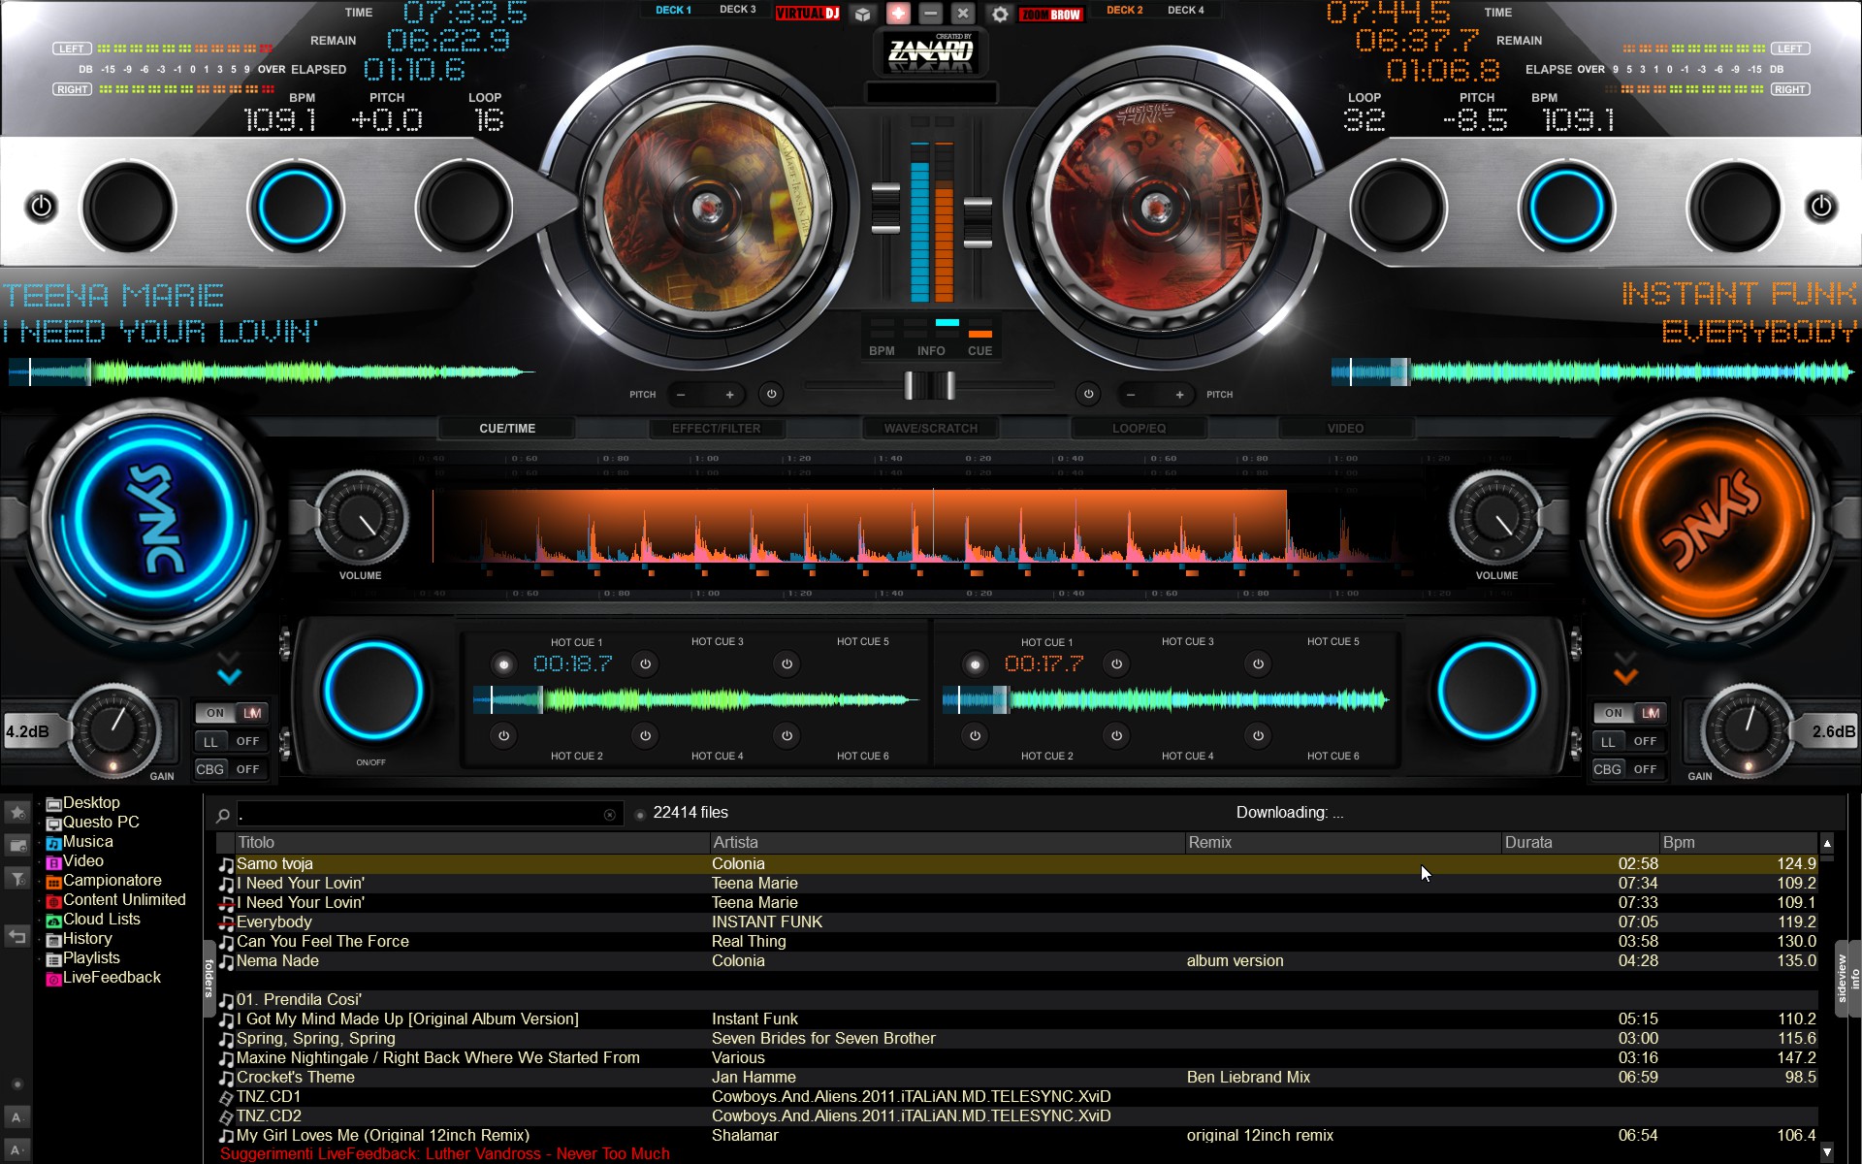Click the center crossfader slider
This screenshot has width=1862, height=1164.
[x=929, y=386]
